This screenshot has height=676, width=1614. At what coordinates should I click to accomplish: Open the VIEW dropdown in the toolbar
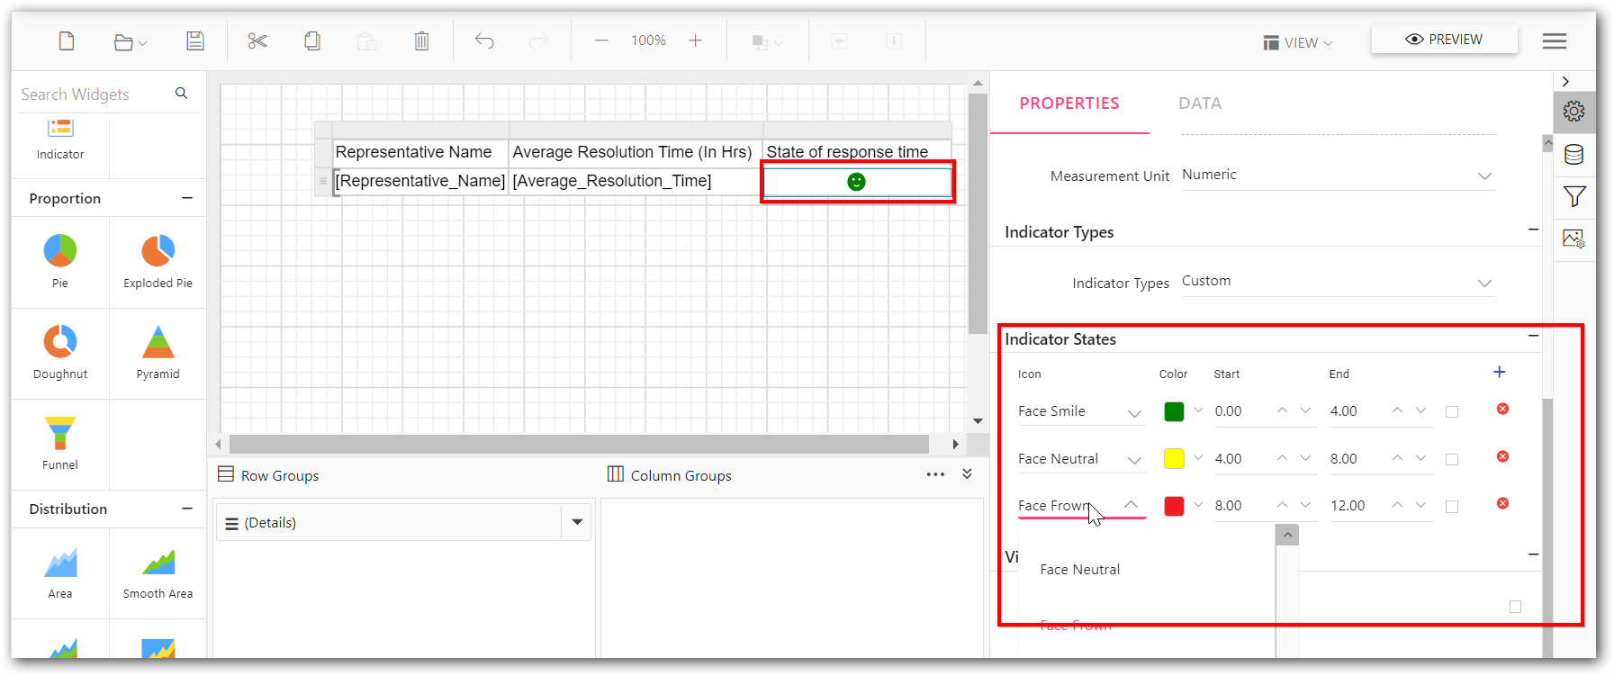tap(1298, 42)
